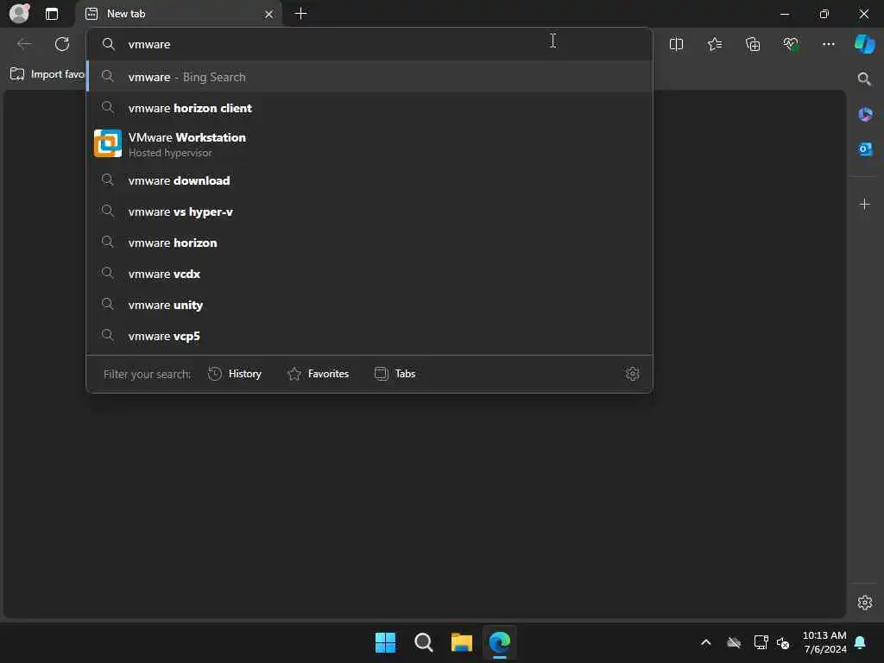Open Outlook sidebar icon
This screenshot has height=663, width=884.
tap(865, 148)
